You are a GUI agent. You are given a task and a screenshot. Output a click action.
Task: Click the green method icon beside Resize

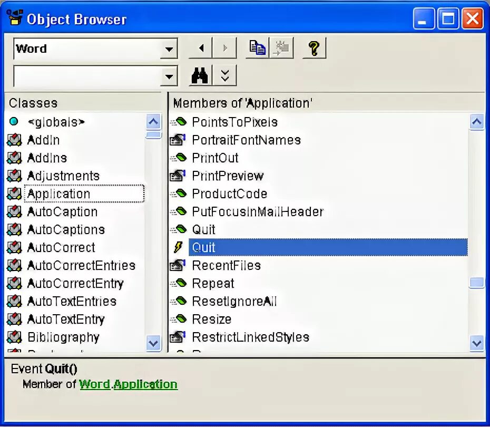point(178,318)
